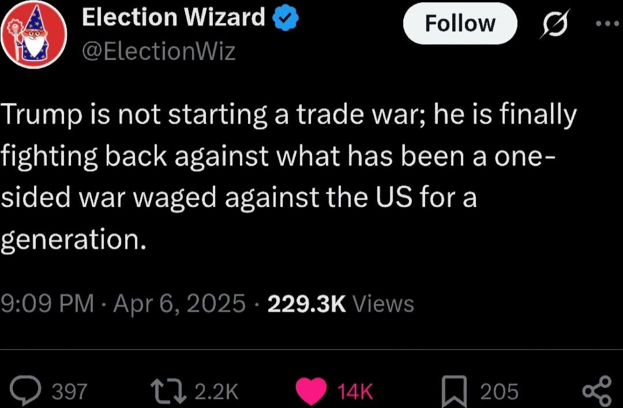Open the three-dot more options menu
Image resolution: width=623 pixels, height=408 pixels.
coord(608,24)
